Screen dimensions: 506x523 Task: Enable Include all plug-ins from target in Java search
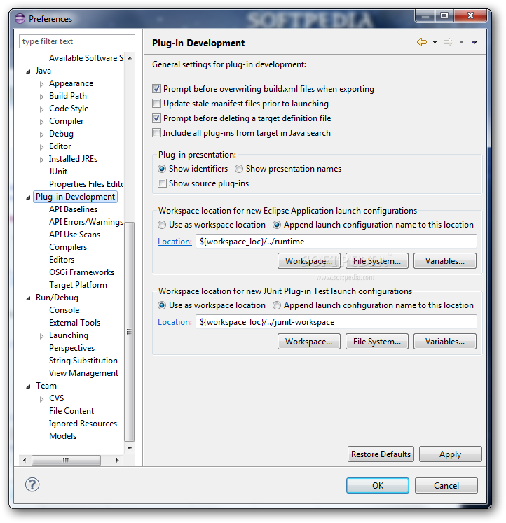click(x=156, y=133)
